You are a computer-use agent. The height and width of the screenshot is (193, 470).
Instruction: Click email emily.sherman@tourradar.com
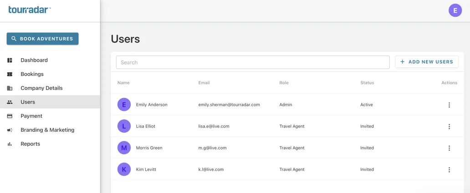click(229, 104)
